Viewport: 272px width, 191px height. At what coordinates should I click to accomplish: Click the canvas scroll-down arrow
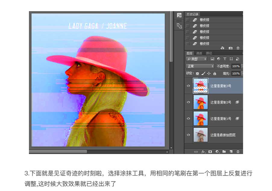pyautogui.click(x=171, y=148)
